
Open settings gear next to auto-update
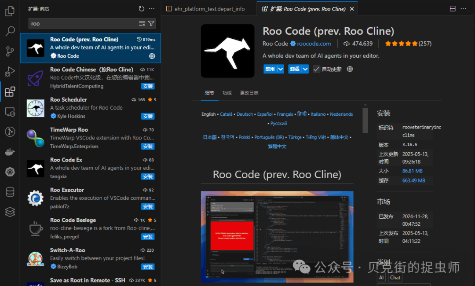350,69
